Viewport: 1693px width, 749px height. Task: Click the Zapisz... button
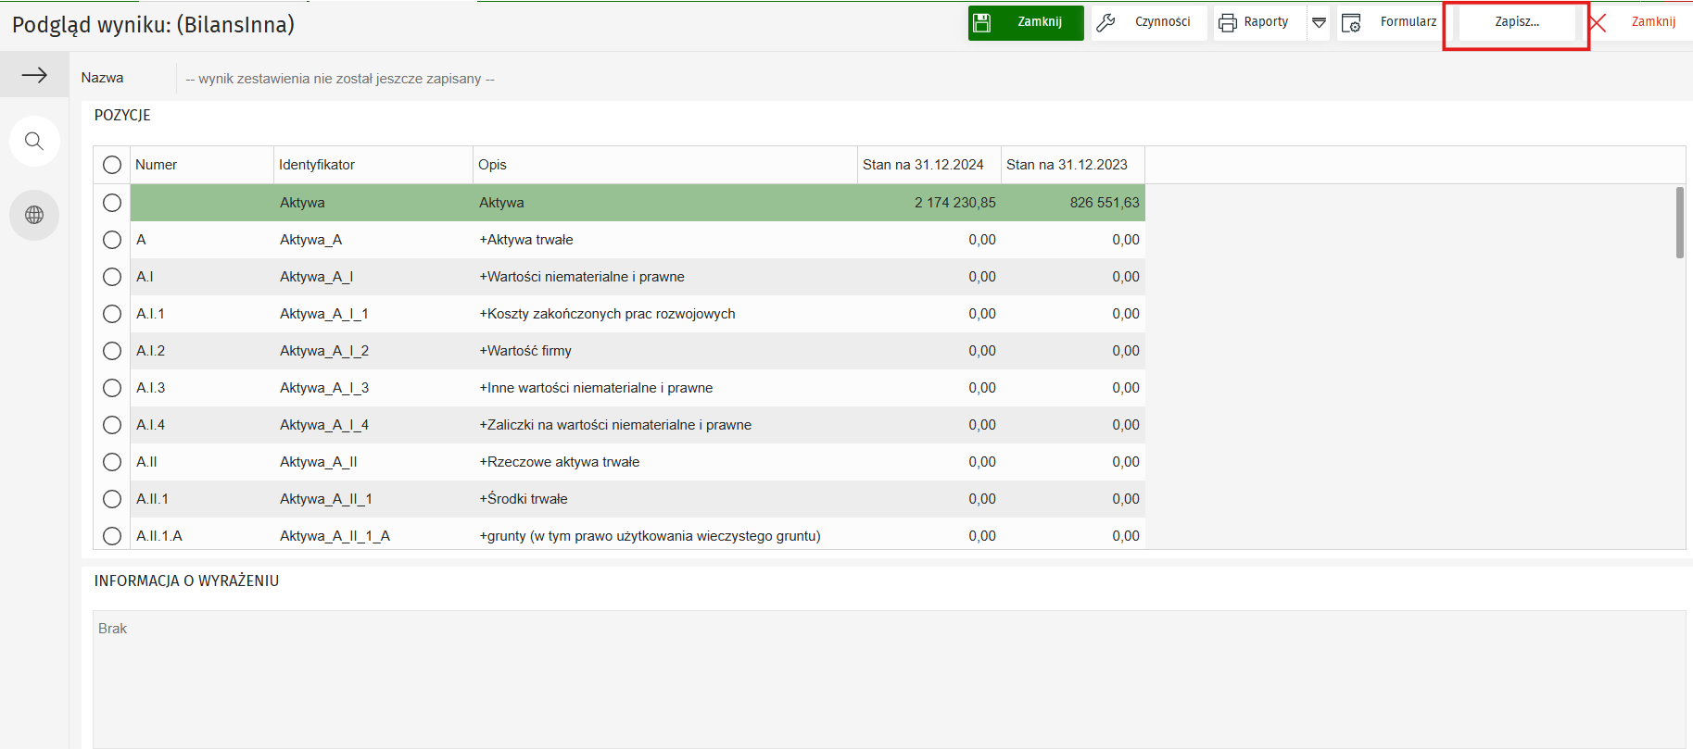[1517, 22]
